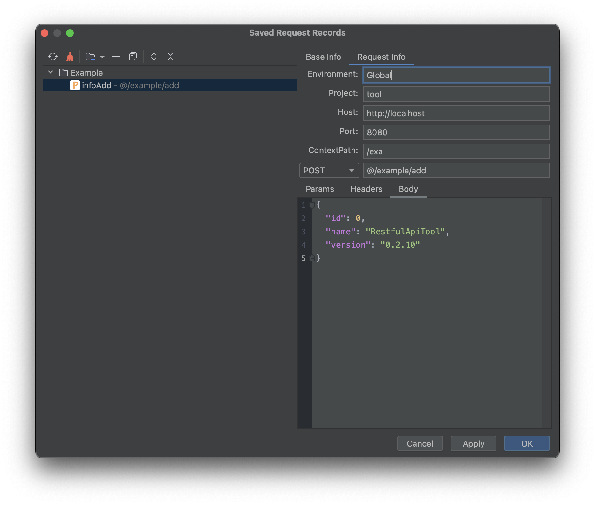This screenshot has height=505, width=595.
Task: Remove the selected request record
Action: 116,56
